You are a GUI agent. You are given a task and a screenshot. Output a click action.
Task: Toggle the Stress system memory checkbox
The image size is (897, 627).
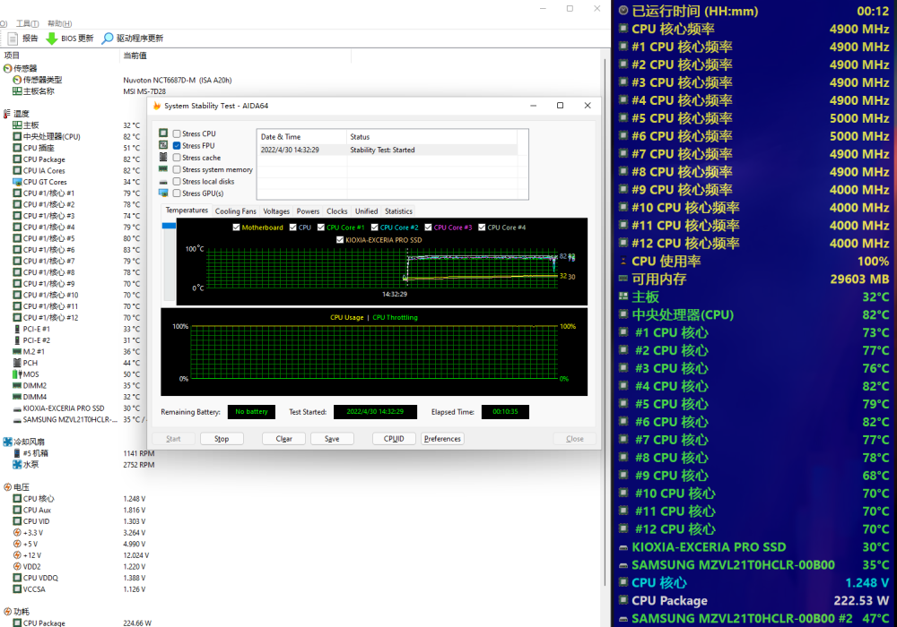coord(177,169)
